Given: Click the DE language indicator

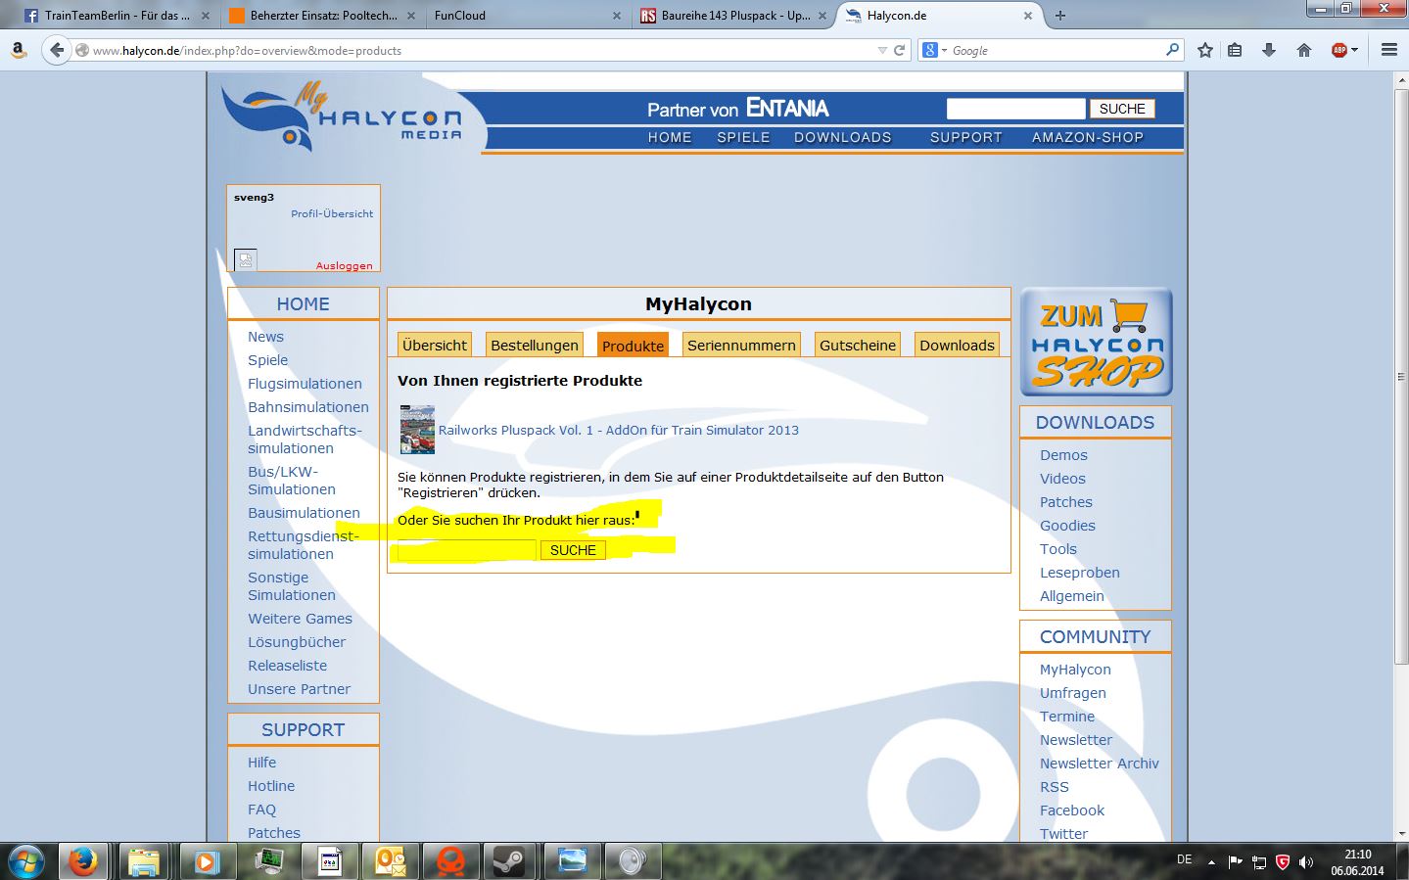Looking at the screenshot, I should (1184, 859).
